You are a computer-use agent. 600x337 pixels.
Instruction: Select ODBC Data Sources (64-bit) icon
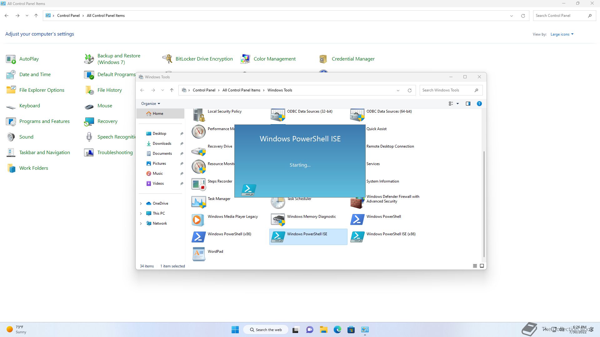(x=357, y=115)
